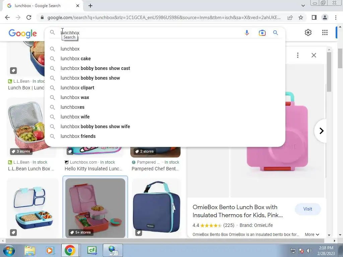Bookmark this page with the star icon
The image size is (343, 257).
tap(301, 17)
